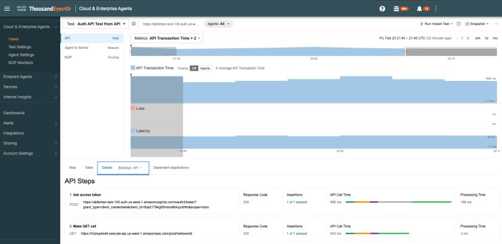Click the Snapshot camera icon

[x=467, y=24]
